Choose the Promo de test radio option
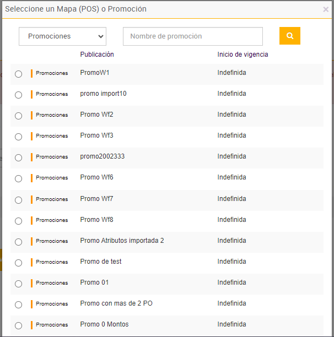The width and height of the screenshot is (334, 337). point(19,263)
